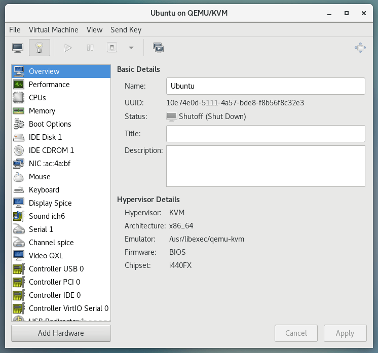378x353 pixels.
Task: Show the graphical console view
Action: [18, 48]
